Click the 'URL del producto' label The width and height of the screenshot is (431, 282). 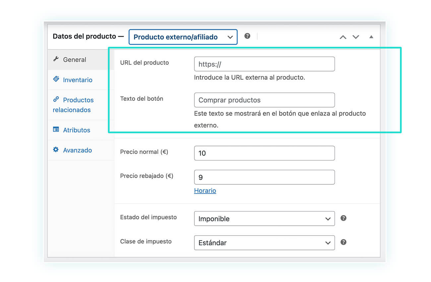145,63
